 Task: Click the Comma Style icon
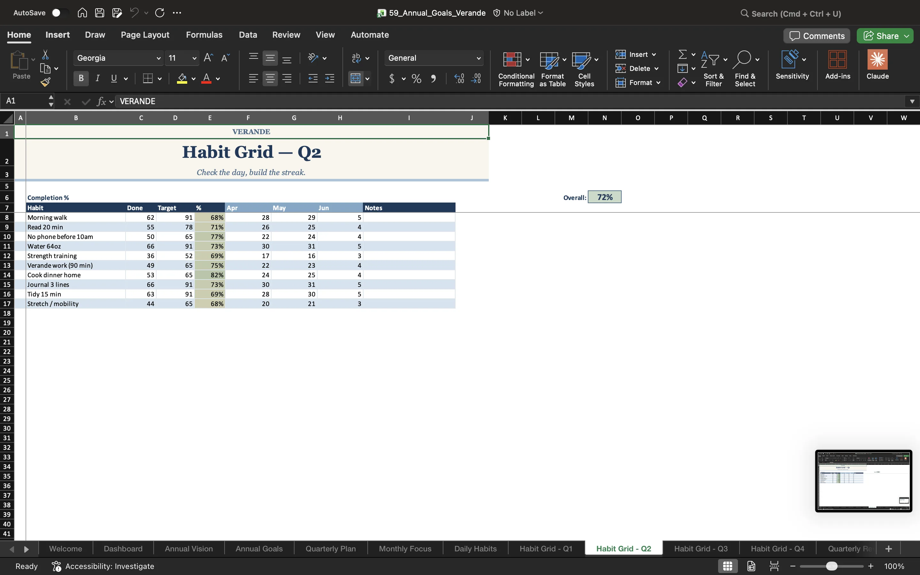tap(433, 79)
